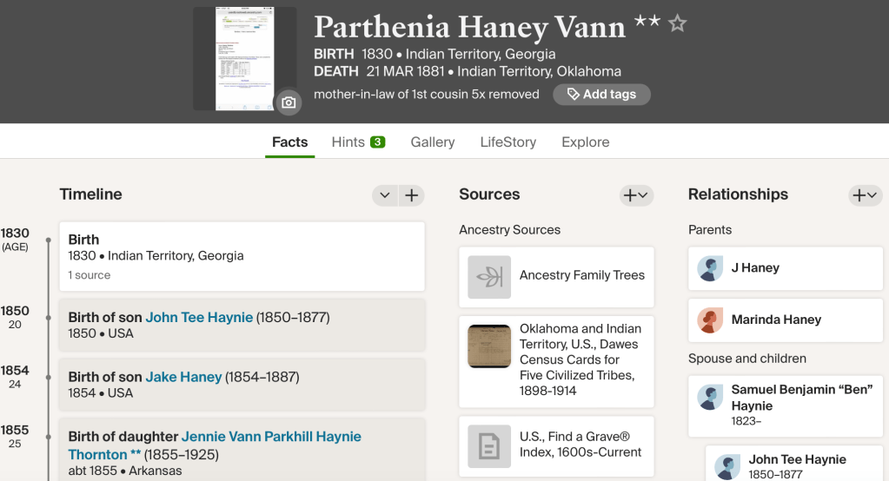The image size is (889, 481).
Task: Open the Sources add dropdown
Action: coord(635,195)
